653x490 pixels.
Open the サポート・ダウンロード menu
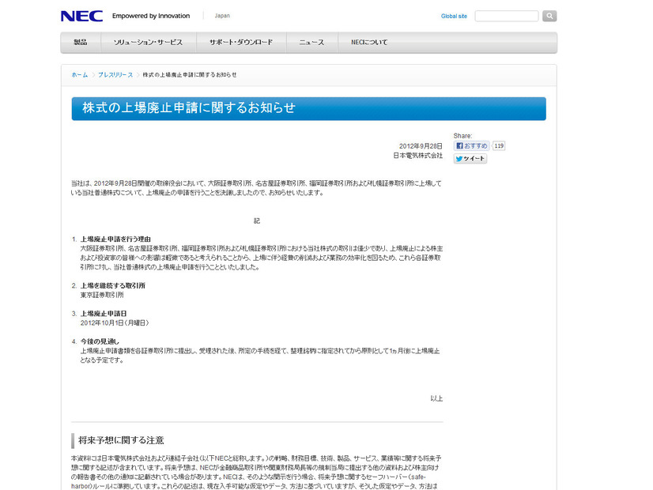click(241, 43)
